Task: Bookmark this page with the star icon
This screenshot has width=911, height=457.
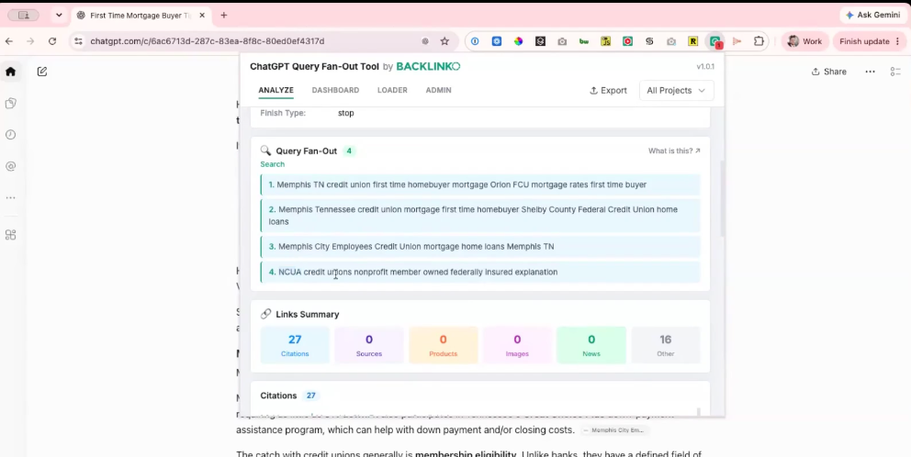Action: coord(444,41)
